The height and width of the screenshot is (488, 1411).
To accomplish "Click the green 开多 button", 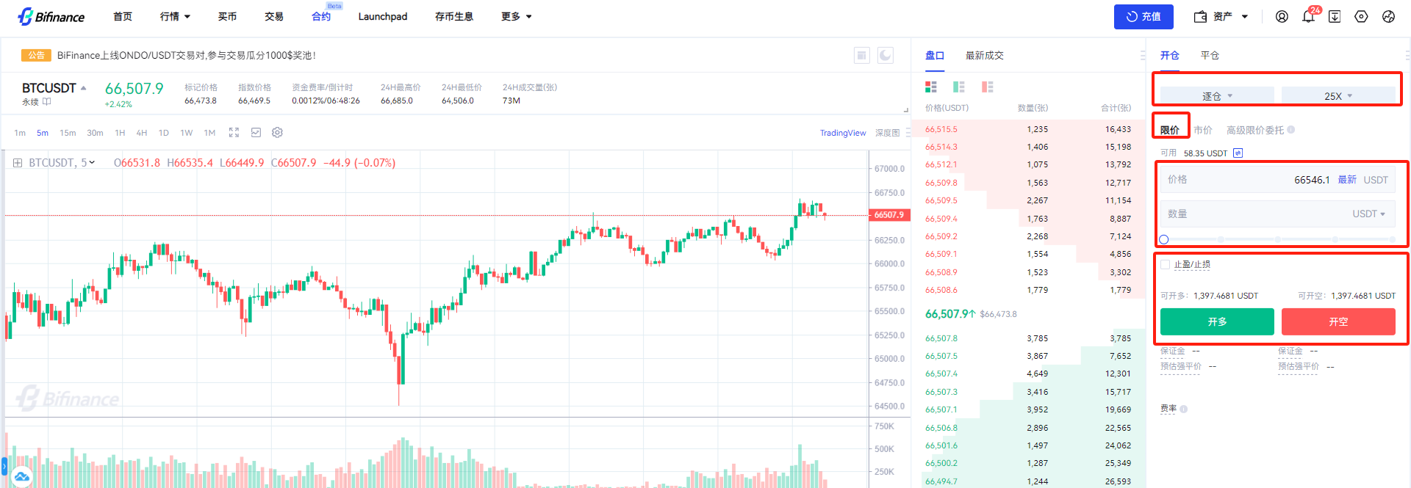I will pos(1216,321).
